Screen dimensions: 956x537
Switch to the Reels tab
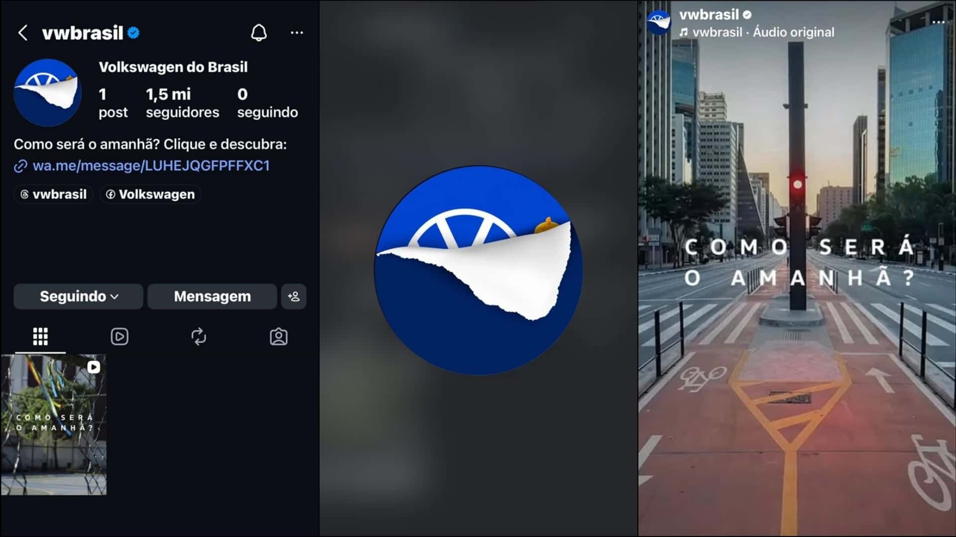pyautogui.click(x=119, y=337)
